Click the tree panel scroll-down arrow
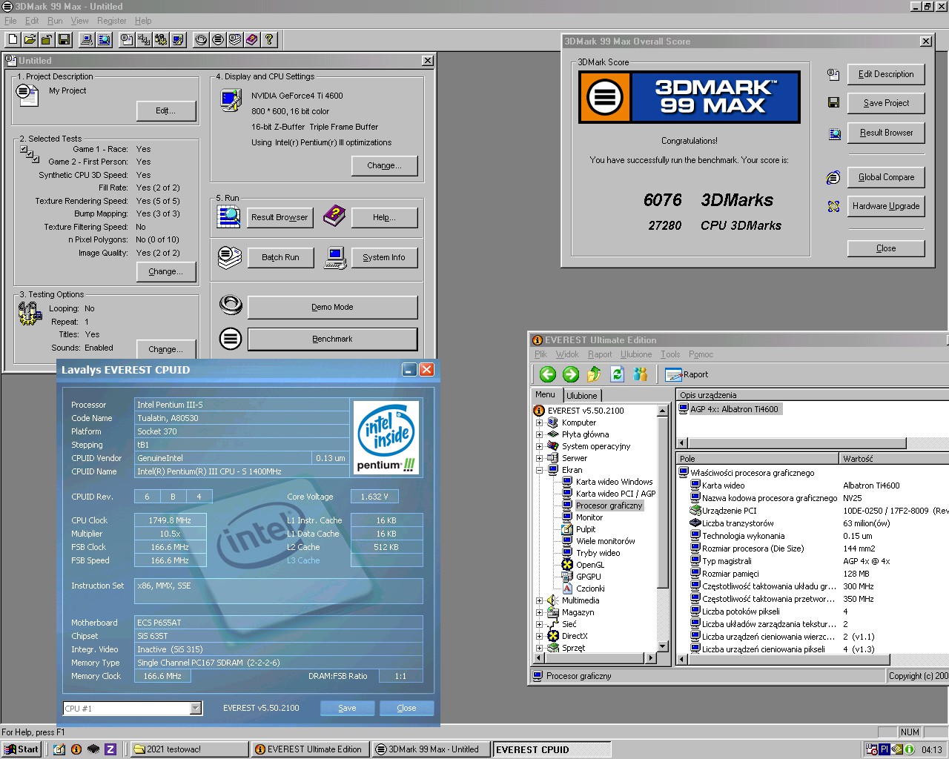Viewport: 949px width, 759px height. coord(663,646)
